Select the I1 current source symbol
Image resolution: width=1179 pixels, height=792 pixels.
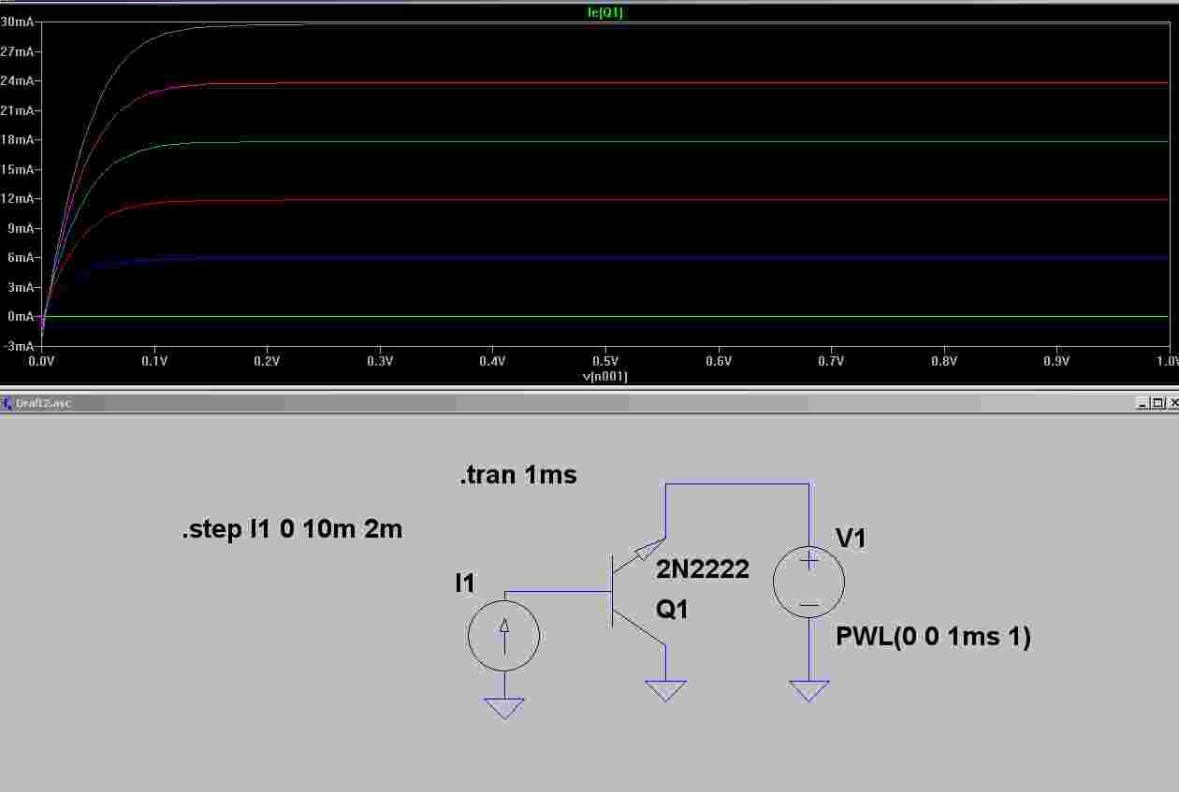point(503,636)
